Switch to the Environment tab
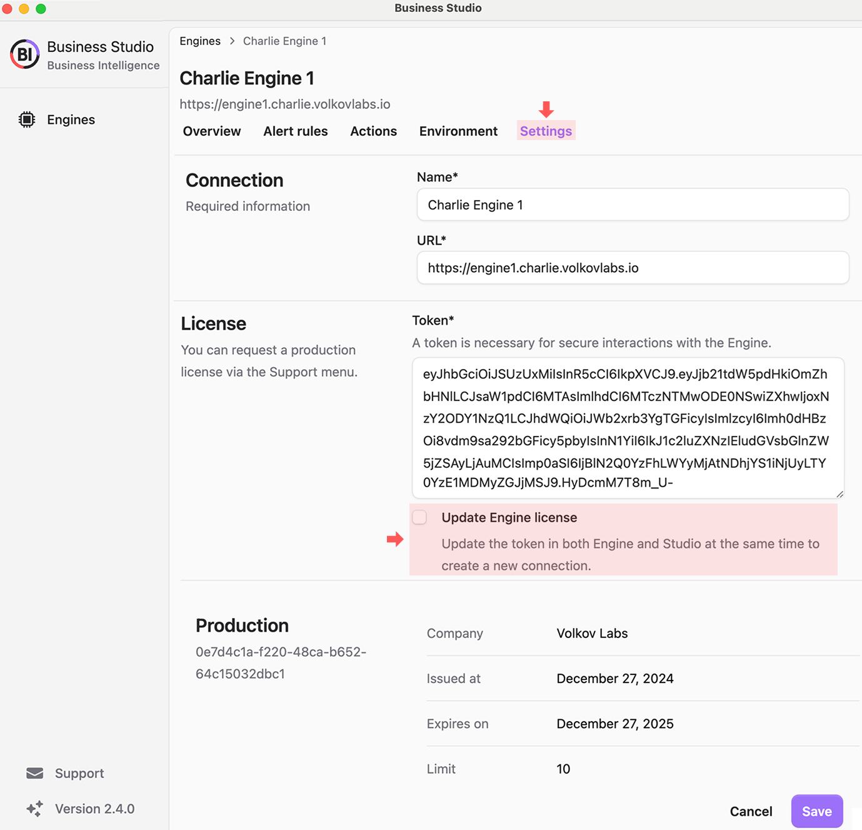This screenshot has height=830, width=862. 459,131
